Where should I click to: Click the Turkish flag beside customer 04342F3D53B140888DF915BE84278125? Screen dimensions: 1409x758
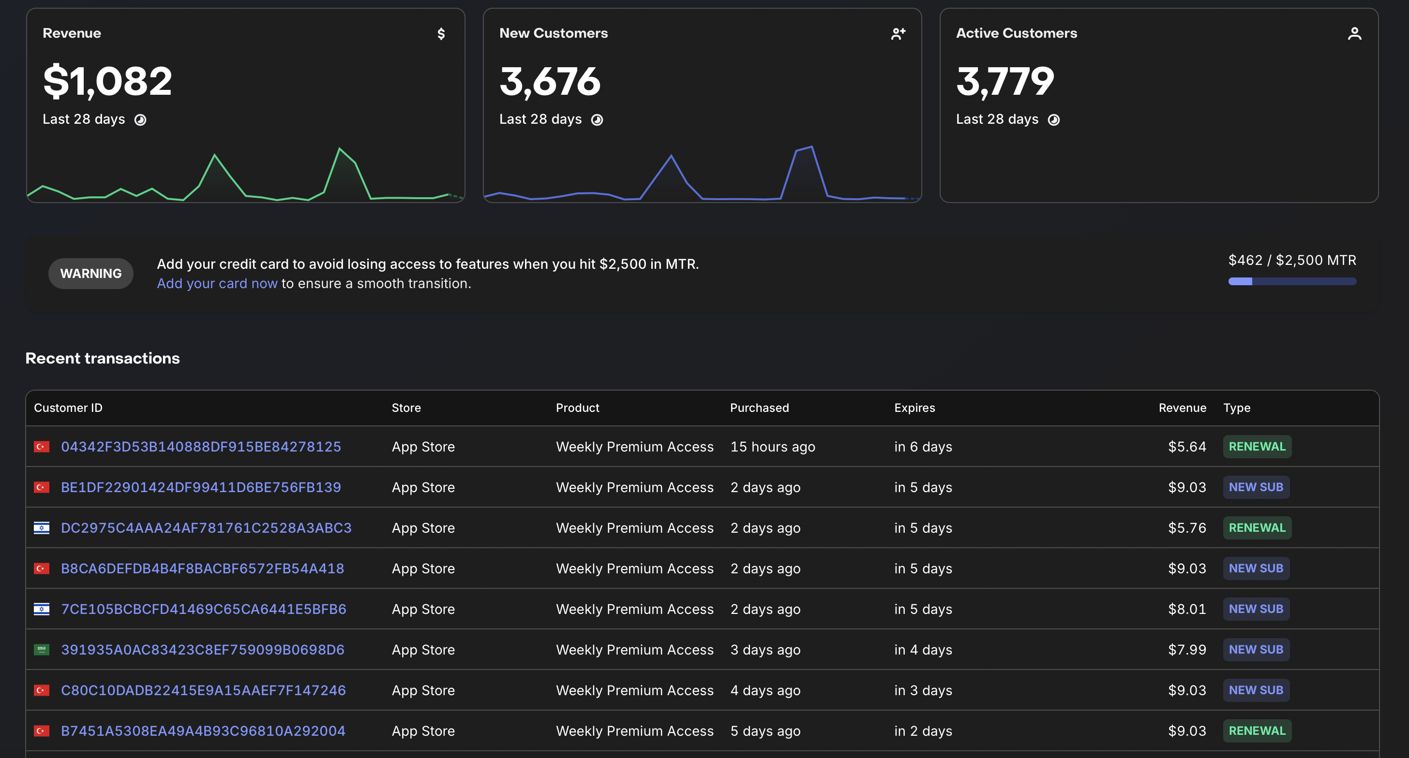[x=42, y=447]
